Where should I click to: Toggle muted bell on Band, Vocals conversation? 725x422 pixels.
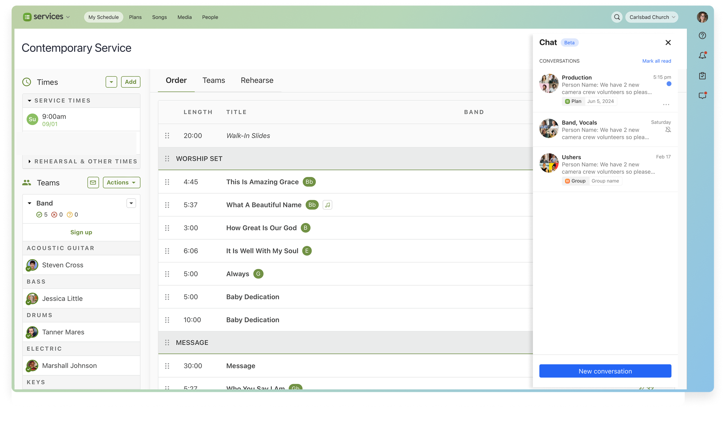(x=668, y=130)
